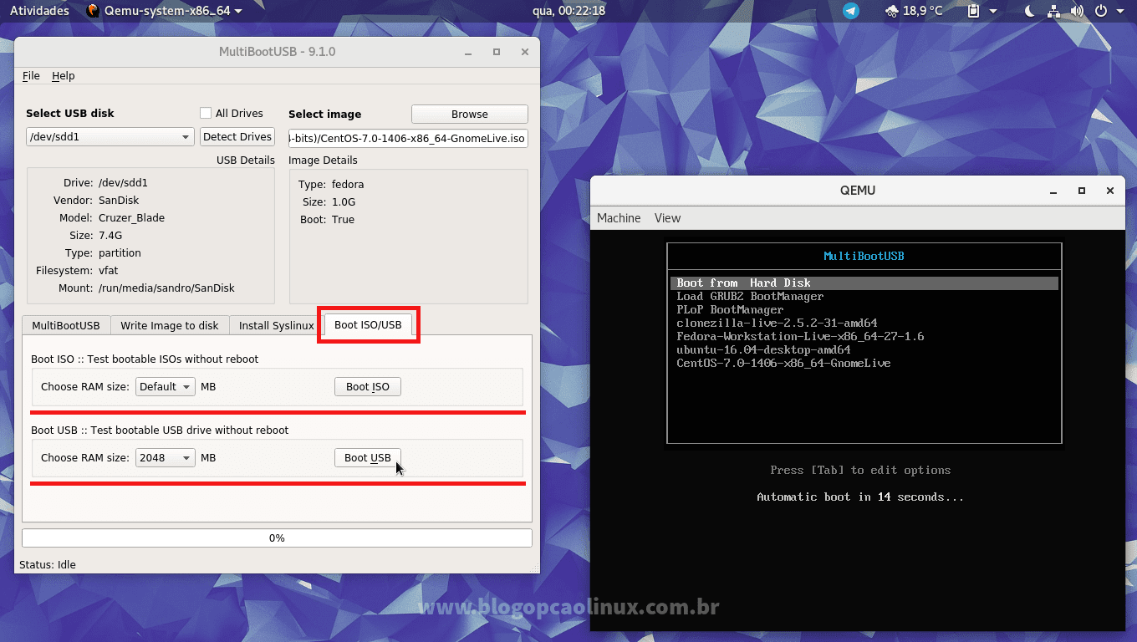Switch to the MultiBootUSB tab
Viewport: 1137px width, 642px height.
[66, 325]
